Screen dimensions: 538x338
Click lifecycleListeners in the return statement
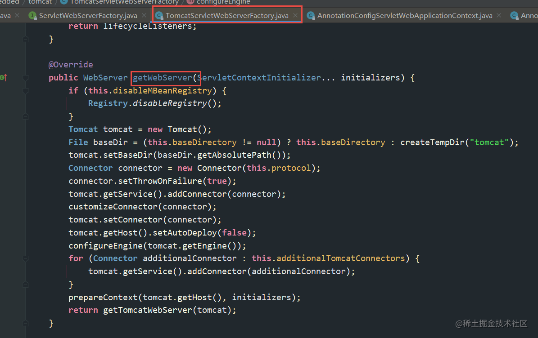(148, 26)
